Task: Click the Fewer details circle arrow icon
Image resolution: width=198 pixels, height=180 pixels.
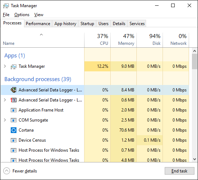Action: [x=6, y=171]
